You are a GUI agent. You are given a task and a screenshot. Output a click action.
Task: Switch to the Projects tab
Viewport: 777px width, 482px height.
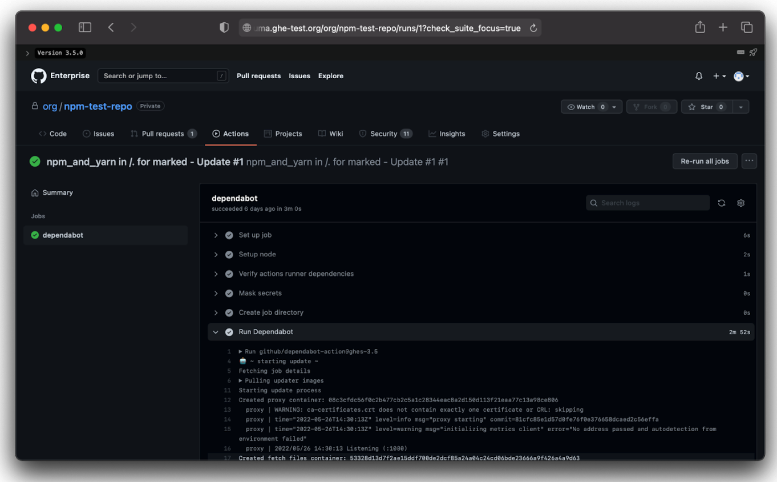click(283, 134)
